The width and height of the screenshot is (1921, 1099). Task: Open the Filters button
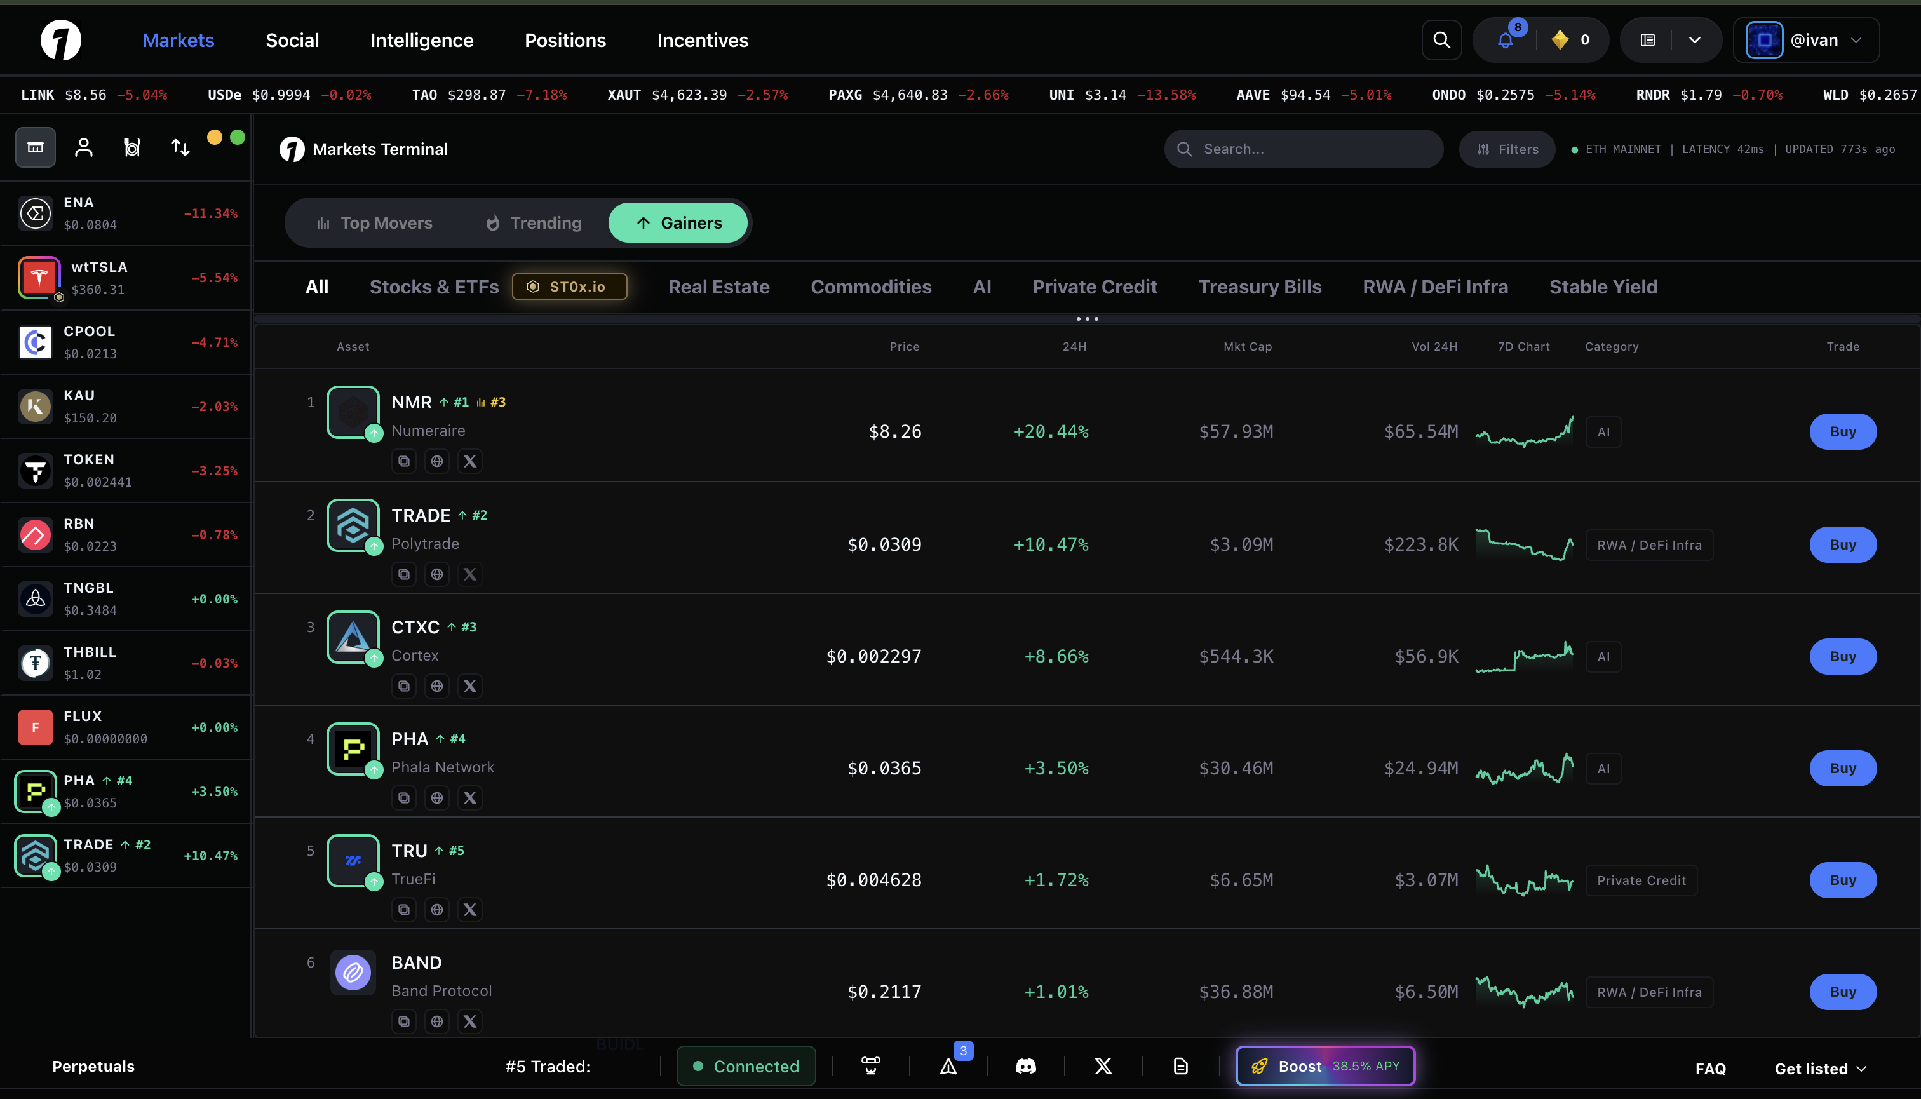[1507, 149]
